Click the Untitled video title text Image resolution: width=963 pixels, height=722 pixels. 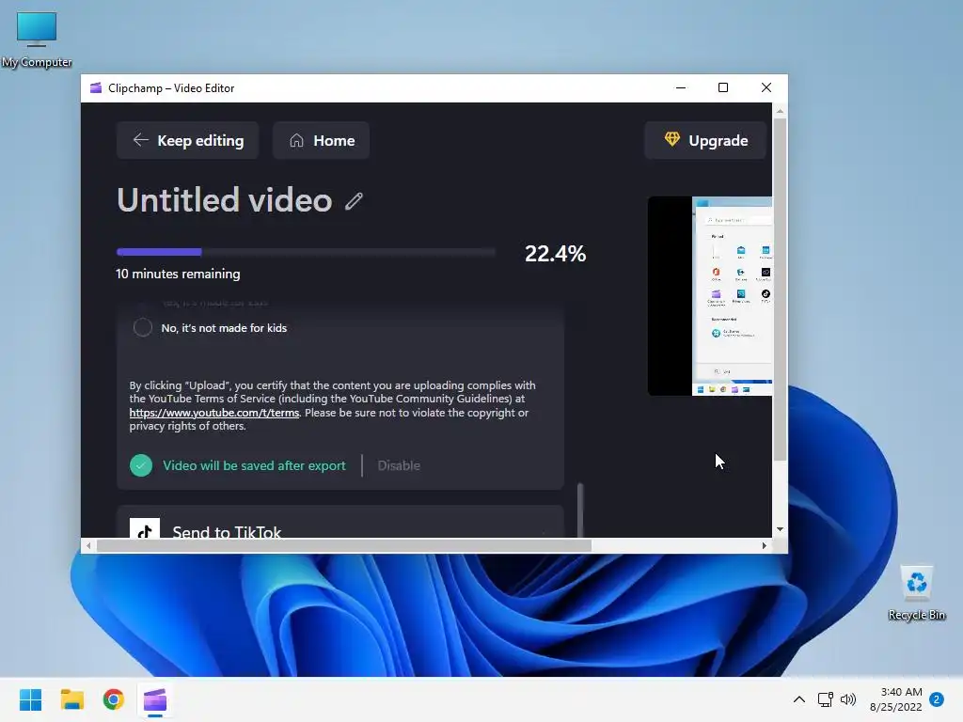click(x=225, y=200)
